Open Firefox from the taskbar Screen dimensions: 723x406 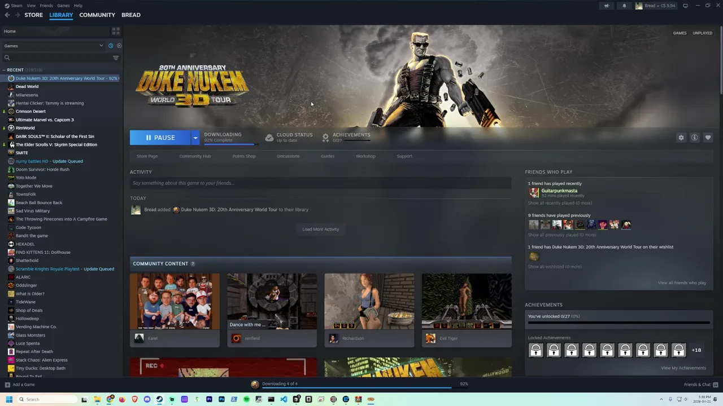tap(122, 399)
